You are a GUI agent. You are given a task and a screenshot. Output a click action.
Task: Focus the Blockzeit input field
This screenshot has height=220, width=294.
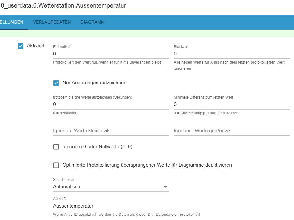coord(232,54)
